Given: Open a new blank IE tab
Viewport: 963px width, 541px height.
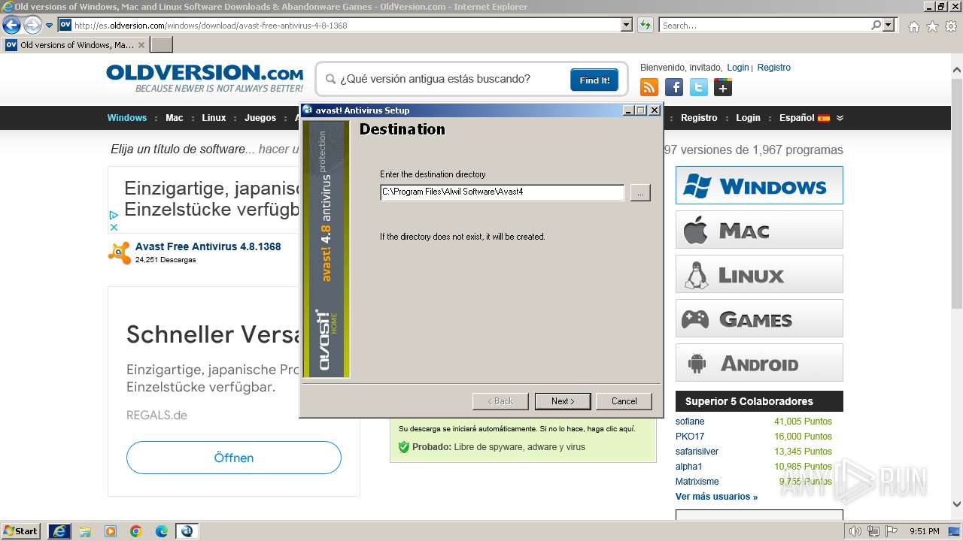Looking at the screenshot, I should pos(162,45).
